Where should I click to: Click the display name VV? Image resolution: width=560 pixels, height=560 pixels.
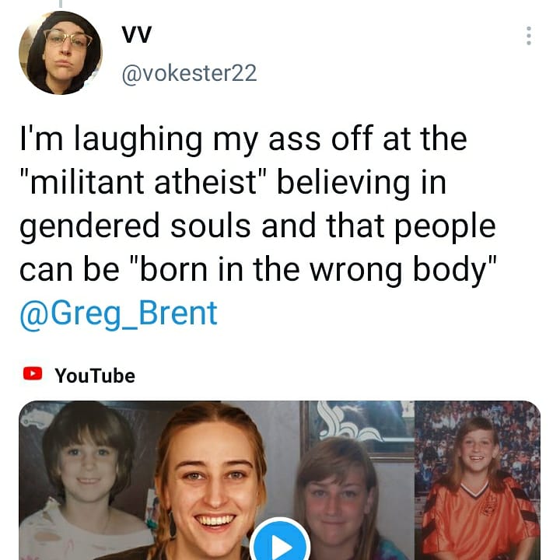[136, 35]
